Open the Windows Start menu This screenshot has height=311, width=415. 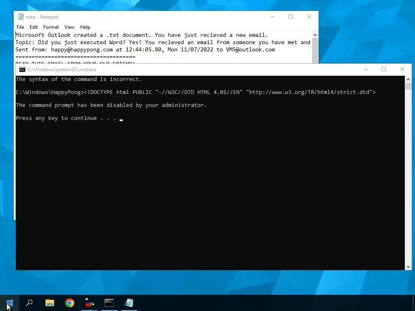point(10,303)
